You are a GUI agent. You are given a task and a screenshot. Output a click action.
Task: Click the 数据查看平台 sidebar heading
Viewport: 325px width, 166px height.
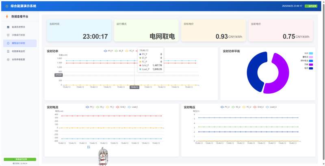pyautogui.click(x=19, y=17)
